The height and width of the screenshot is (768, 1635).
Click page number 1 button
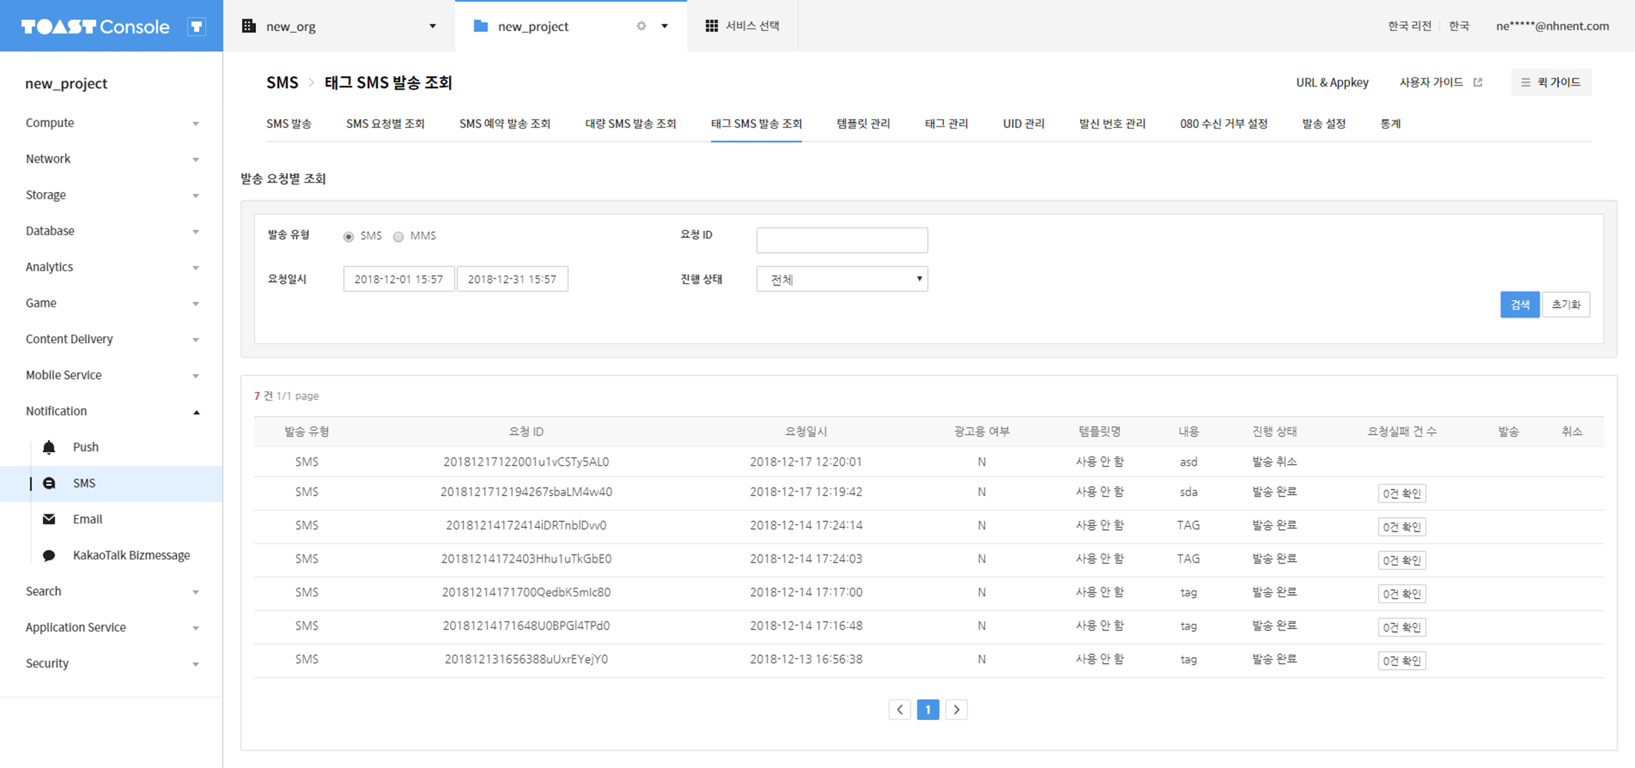click(928, 710)
